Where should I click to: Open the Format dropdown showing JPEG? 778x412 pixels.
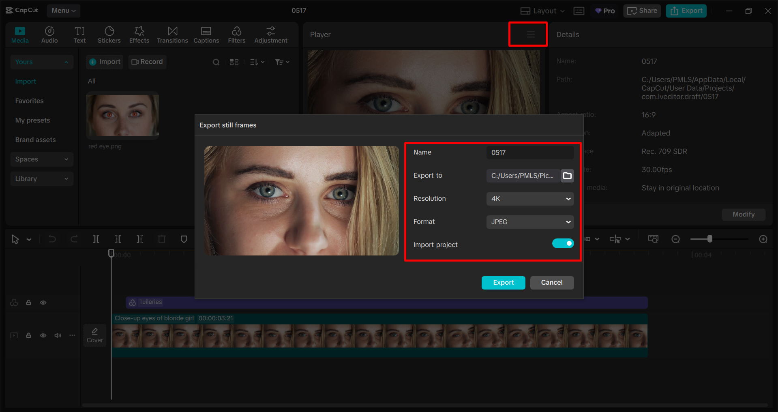[529, 222]
